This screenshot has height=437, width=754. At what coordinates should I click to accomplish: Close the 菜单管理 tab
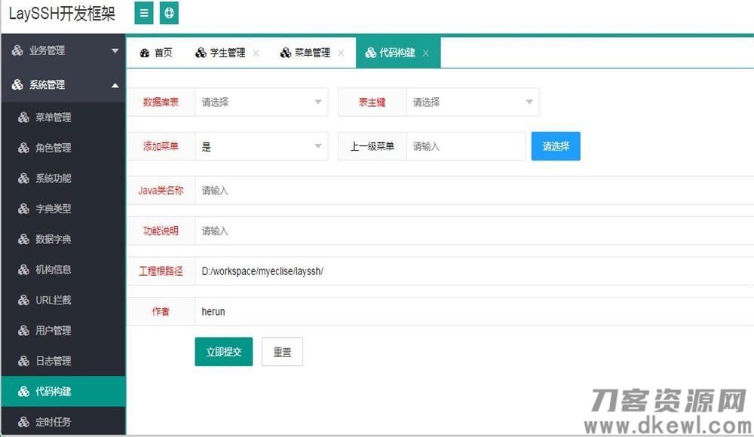(x=341, y=53)
